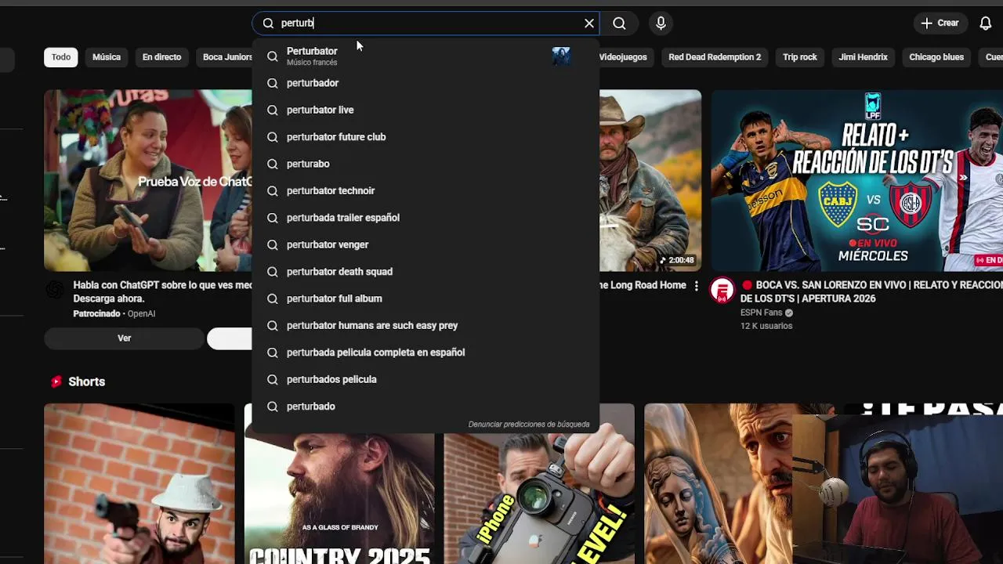Pick perturbados pelicula suggestion
The width and height of the screenshot is (1003, 564).
coord(425,379)
